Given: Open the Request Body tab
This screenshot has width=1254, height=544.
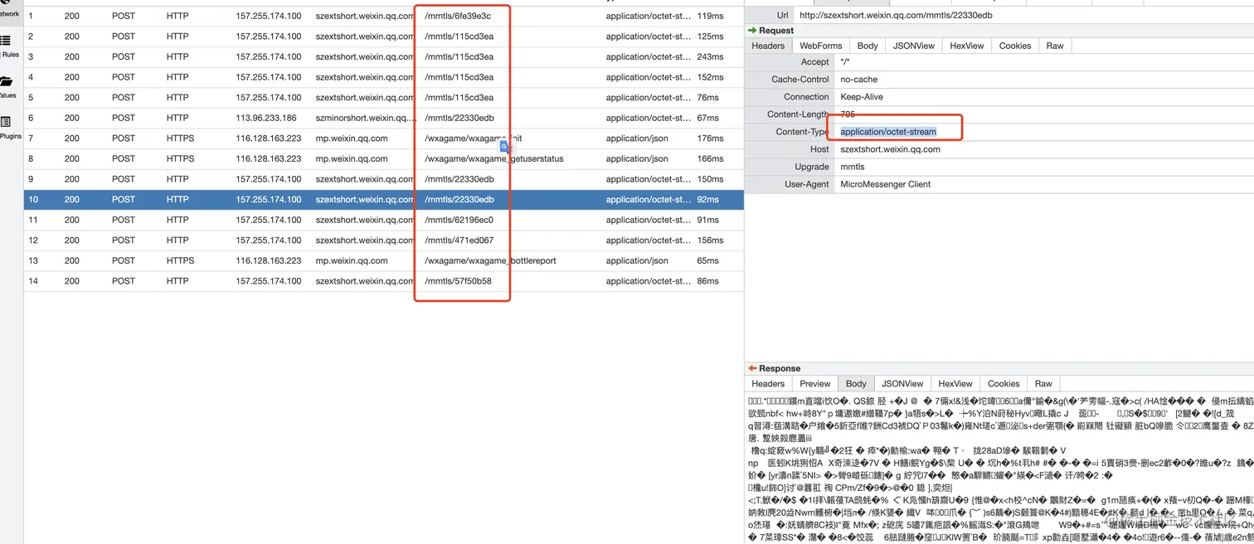Looking at the screenshot, I should pyautogui.click(x=868, y=46).
